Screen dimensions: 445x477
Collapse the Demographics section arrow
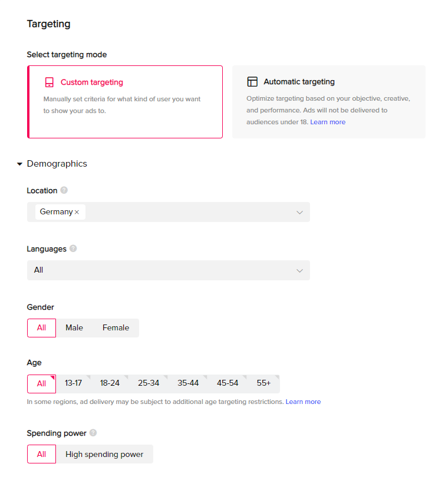pos(20,164)
